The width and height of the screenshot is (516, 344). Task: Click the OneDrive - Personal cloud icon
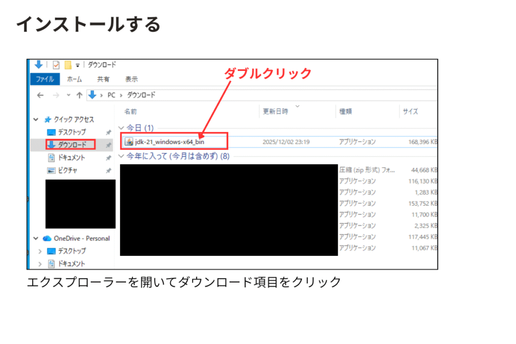(47, 238)
